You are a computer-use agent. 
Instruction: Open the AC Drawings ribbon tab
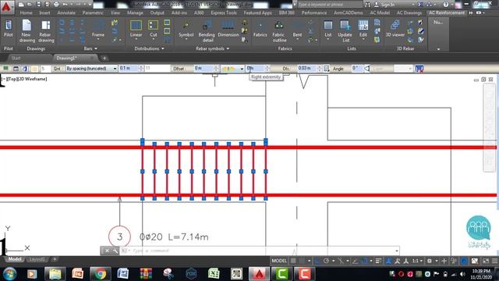pyautogui.click(x=409, y=12)
